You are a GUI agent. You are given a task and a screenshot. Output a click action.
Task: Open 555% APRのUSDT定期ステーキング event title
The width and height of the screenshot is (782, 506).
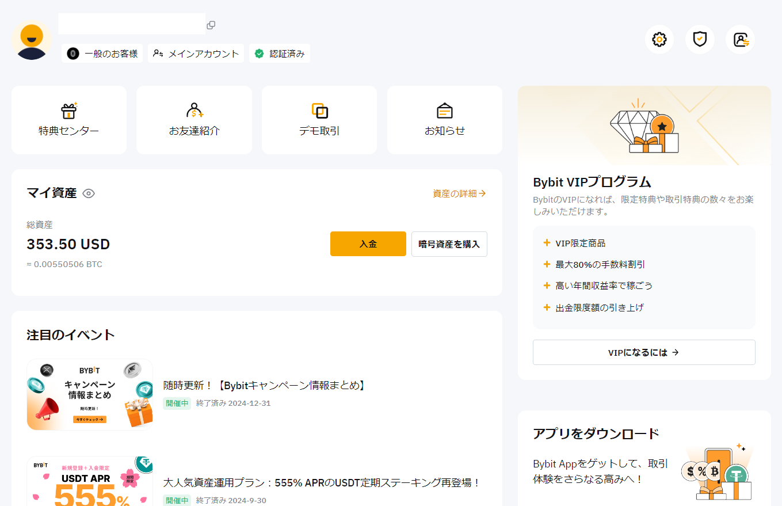coord(322,482)
